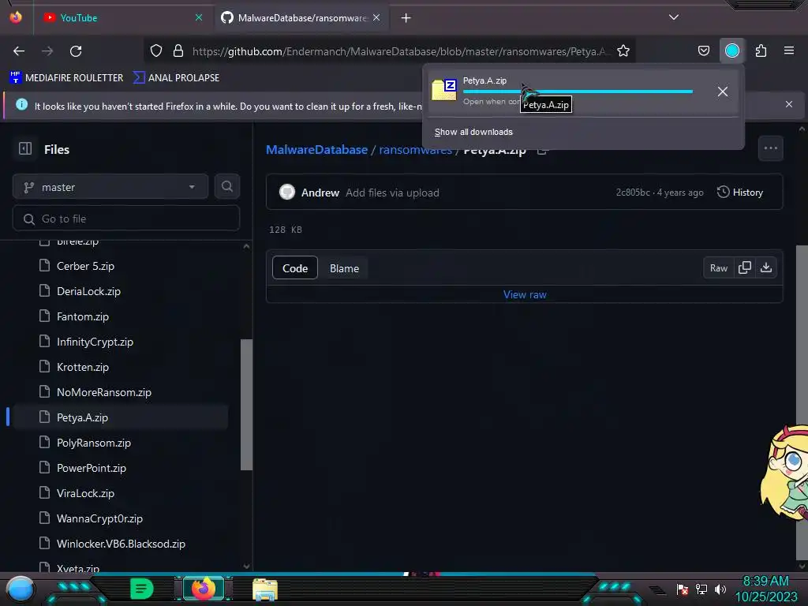Switch to the Code view tab
Image resolution: width=808 pixels, height=606 pixels.
pos(295,268)
